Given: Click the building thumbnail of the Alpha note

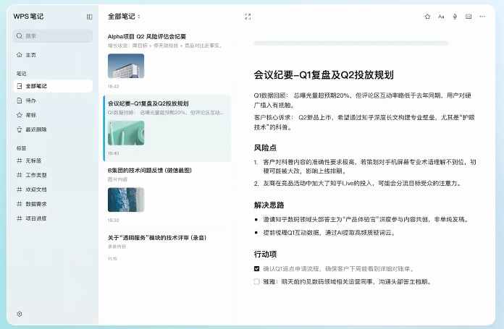Looking at the screenshot, I should click(126, 66).
